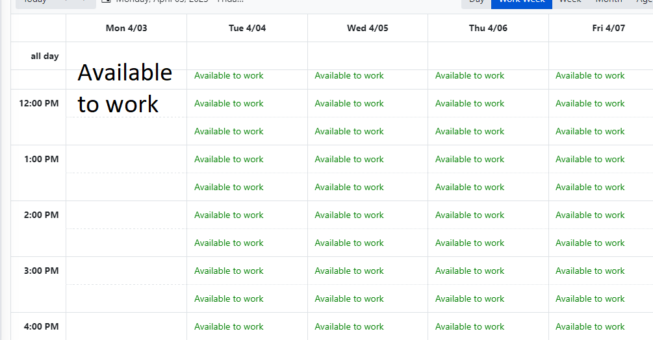
Task: Select Friday 3:00 PM Available to work slot
Action: [590, 271]
